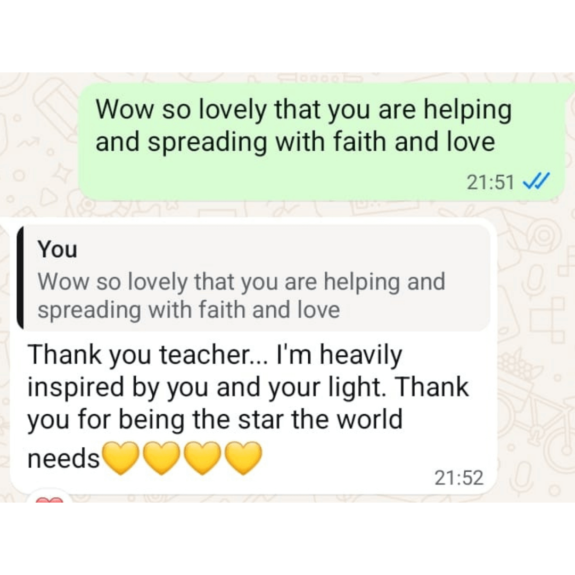575x575 pixels.
Task: Tap the first yellow heart emoji
Action: click(120, 458)
